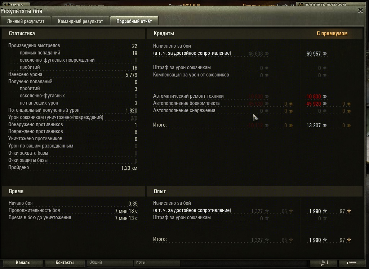The image size is (369, 269).
Task: Switch to Командный результат tab
Action: click(x=80, y=21)
